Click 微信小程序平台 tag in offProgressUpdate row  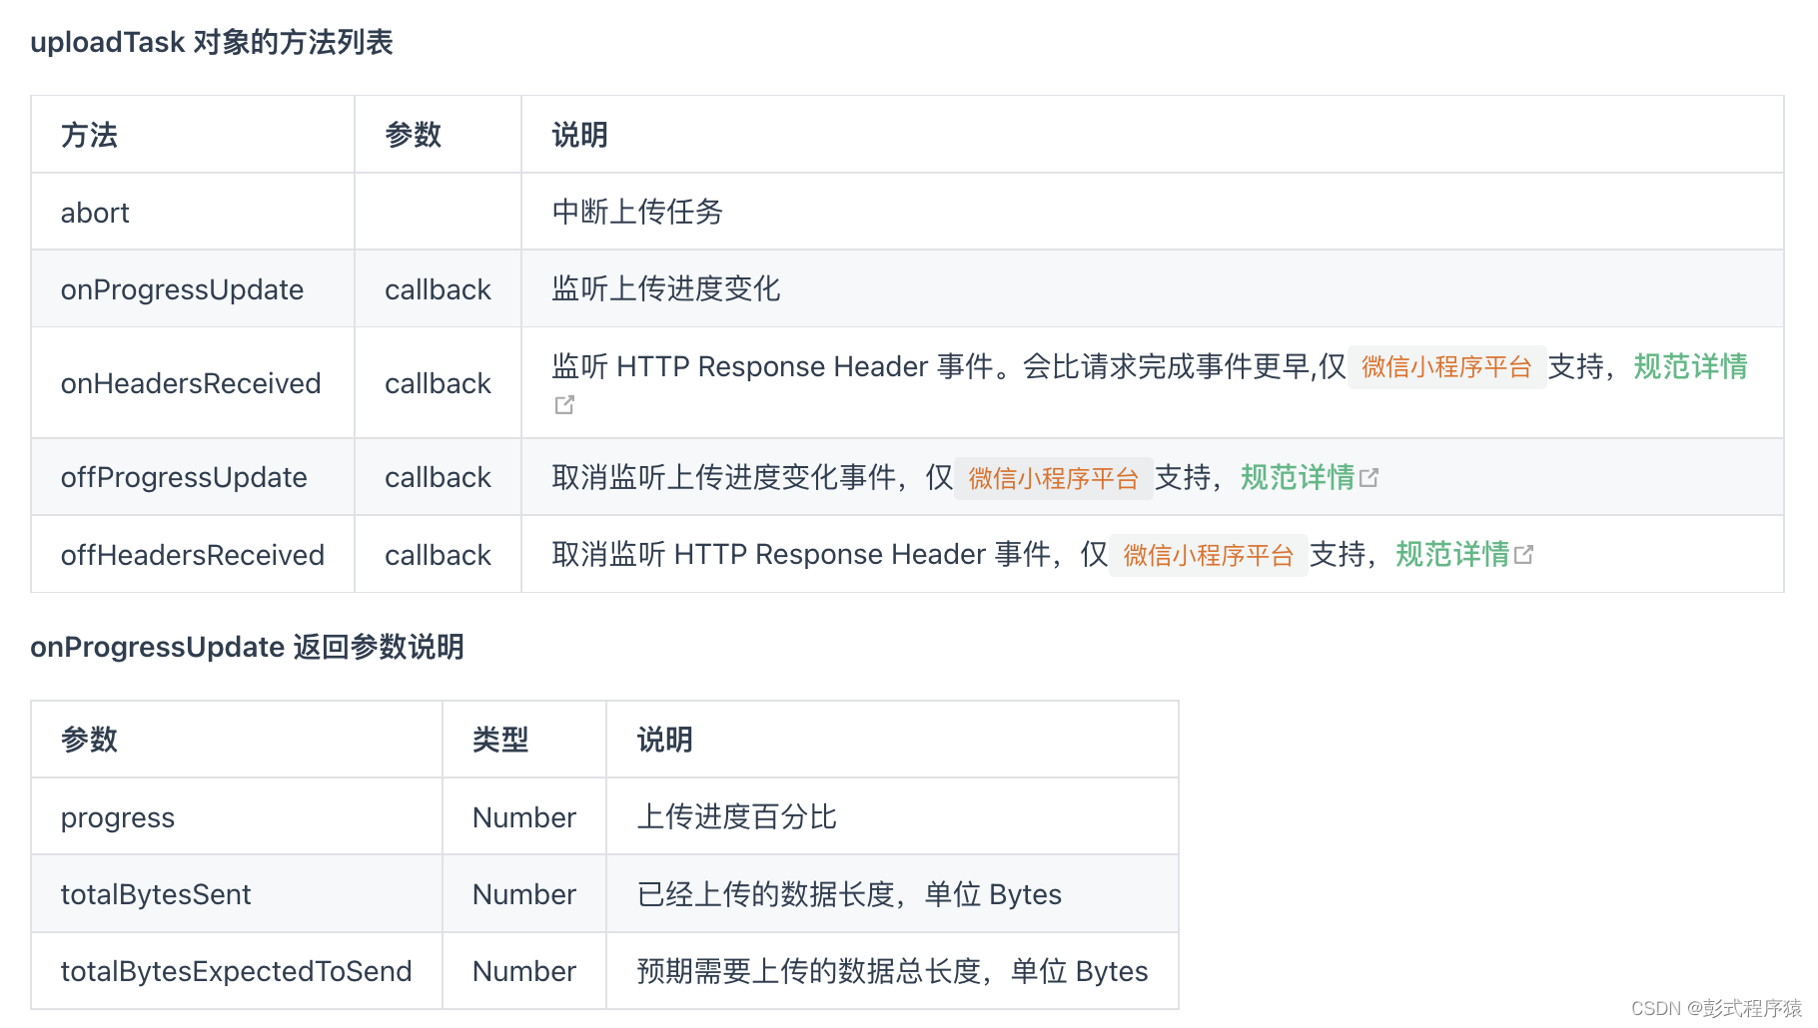pos(1054,478)
